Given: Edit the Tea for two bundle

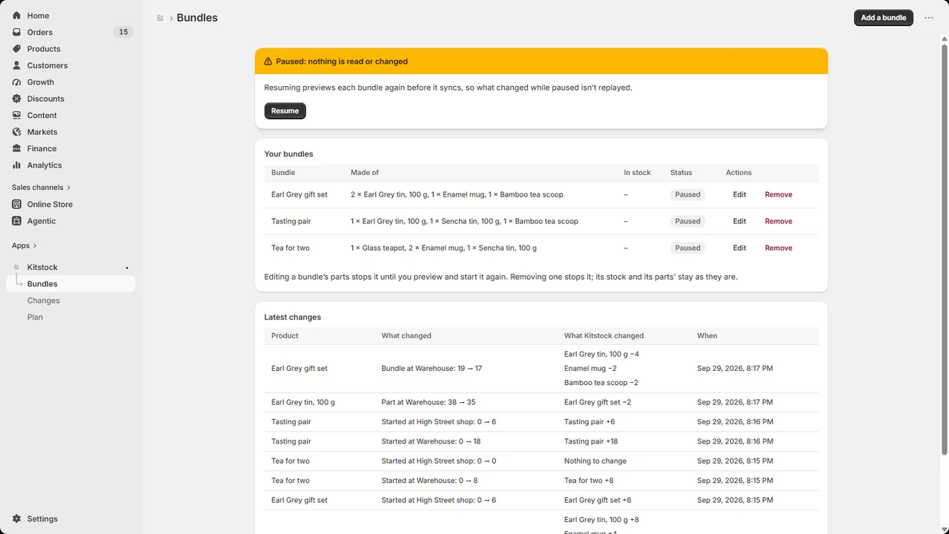Looking at the screenshot, I should [x=739, y=248].
